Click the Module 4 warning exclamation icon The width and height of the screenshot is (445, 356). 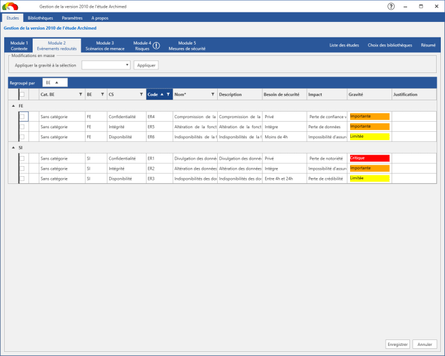pyautogui.click(x=157, y=46)
